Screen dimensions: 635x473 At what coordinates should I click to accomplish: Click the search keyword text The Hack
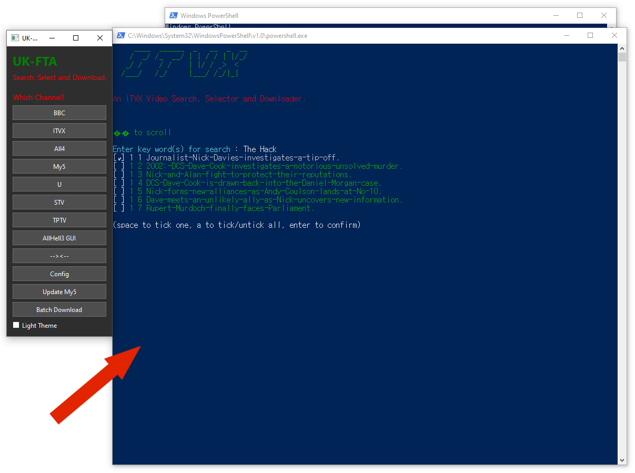pyautogui.click(x=260, y=149)
